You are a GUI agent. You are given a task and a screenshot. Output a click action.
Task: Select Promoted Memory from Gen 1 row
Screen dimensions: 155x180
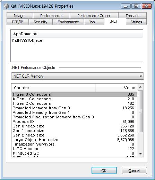[x=75, y=112]
